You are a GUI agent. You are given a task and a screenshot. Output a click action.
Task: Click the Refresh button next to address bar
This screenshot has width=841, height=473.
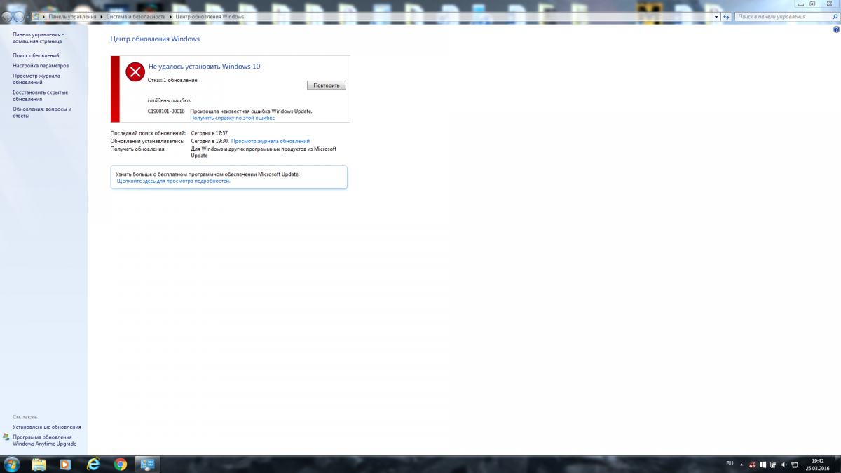pyautogui.click(x=727, y=16)
